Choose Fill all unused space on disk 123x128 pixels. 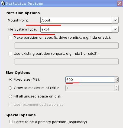(10, 96)
